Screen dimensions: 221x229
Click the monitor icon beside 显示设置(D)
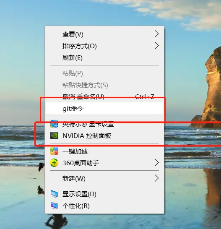(x=54, y=194)
